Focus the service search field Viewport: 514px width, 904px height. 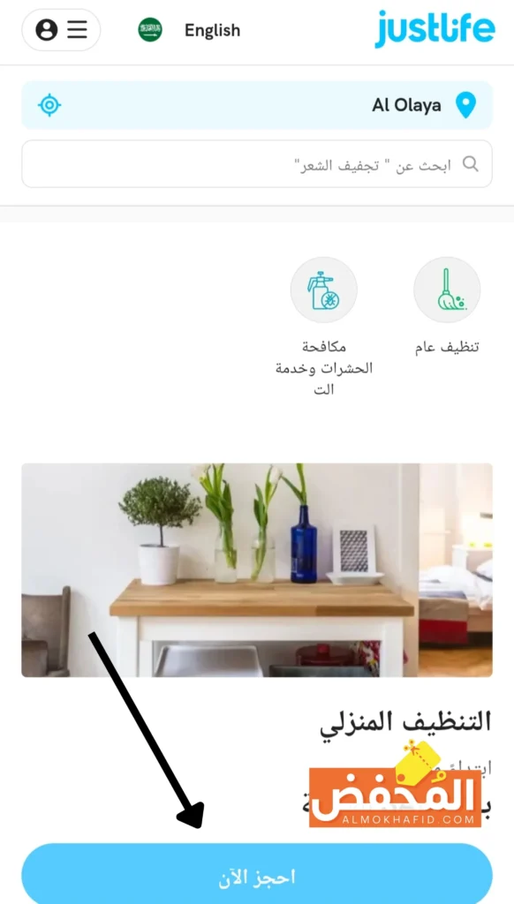[257, 163]
